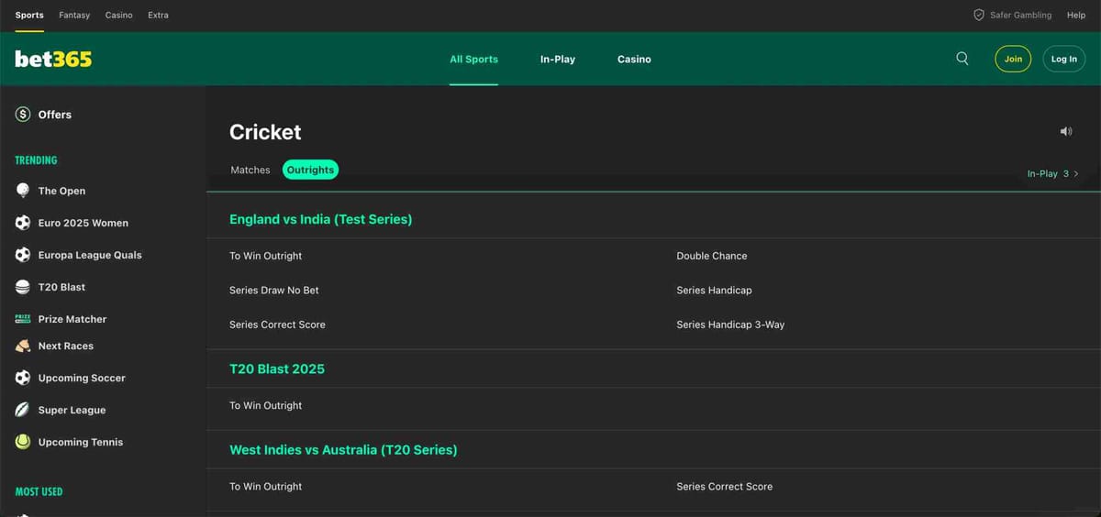
Task: Open the In-Play header tab
Action: point(558,59)
